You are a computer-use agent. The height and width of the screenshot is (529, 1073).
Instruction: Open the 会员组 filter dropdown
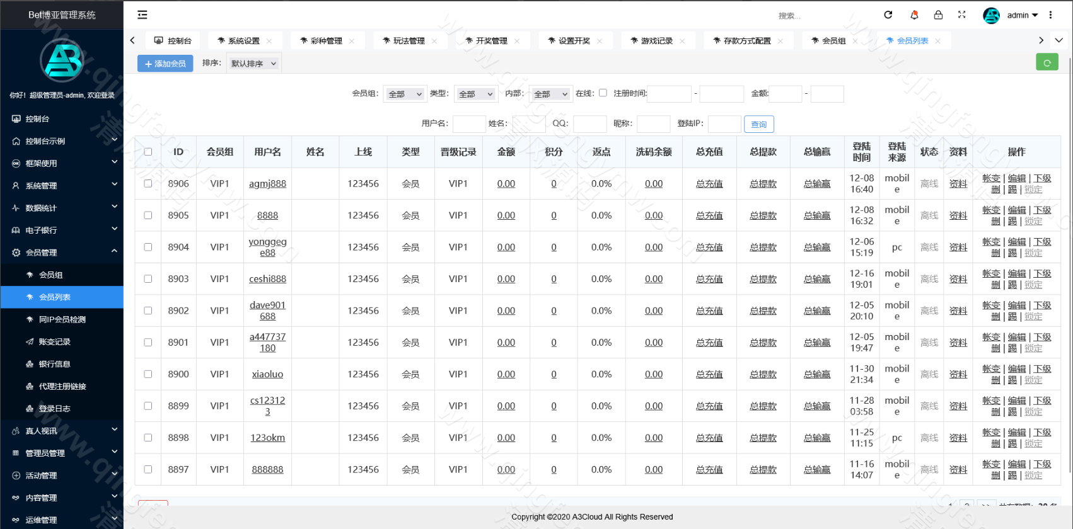pos(405,94)
